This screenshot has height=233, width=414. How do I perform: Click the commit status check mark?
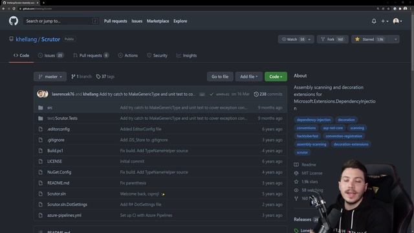pyautogui.click(x=212, y=94)
